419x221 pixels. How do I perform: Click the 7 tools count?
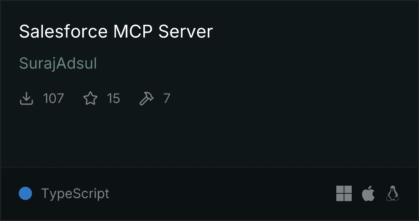167,98
